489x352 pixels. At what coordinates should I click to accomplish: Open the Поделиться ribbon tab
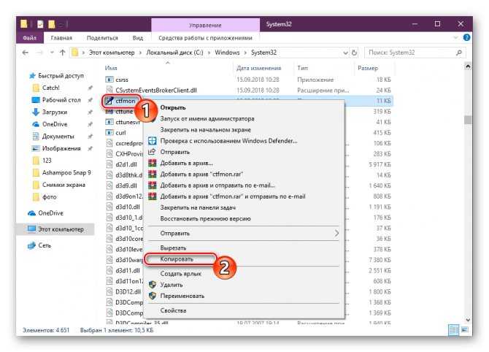tap(102, 38)
